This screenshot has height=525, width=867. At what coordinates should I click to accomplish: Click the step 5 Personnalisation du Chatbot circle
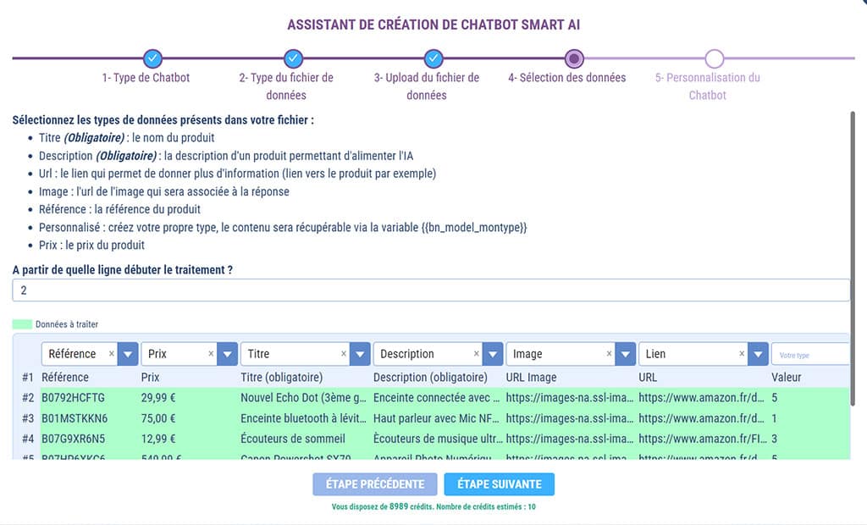[714, 58]
